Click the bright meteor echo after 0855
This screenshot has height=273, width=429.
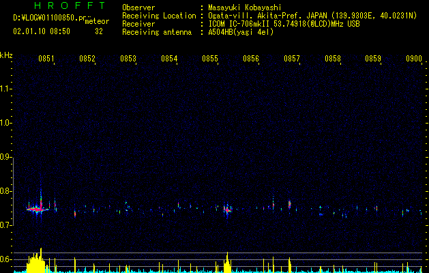point(228,210)
